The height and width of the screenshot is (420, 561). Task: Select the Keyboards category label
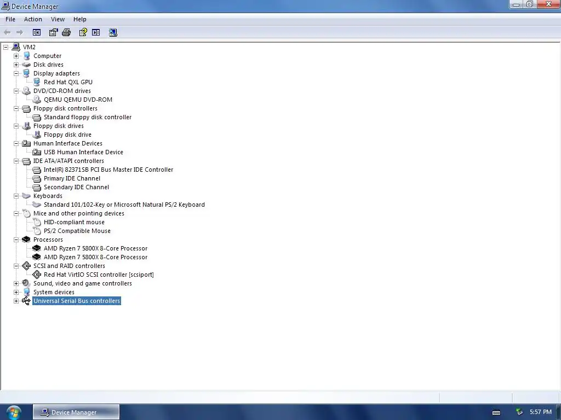pos(48,196)
